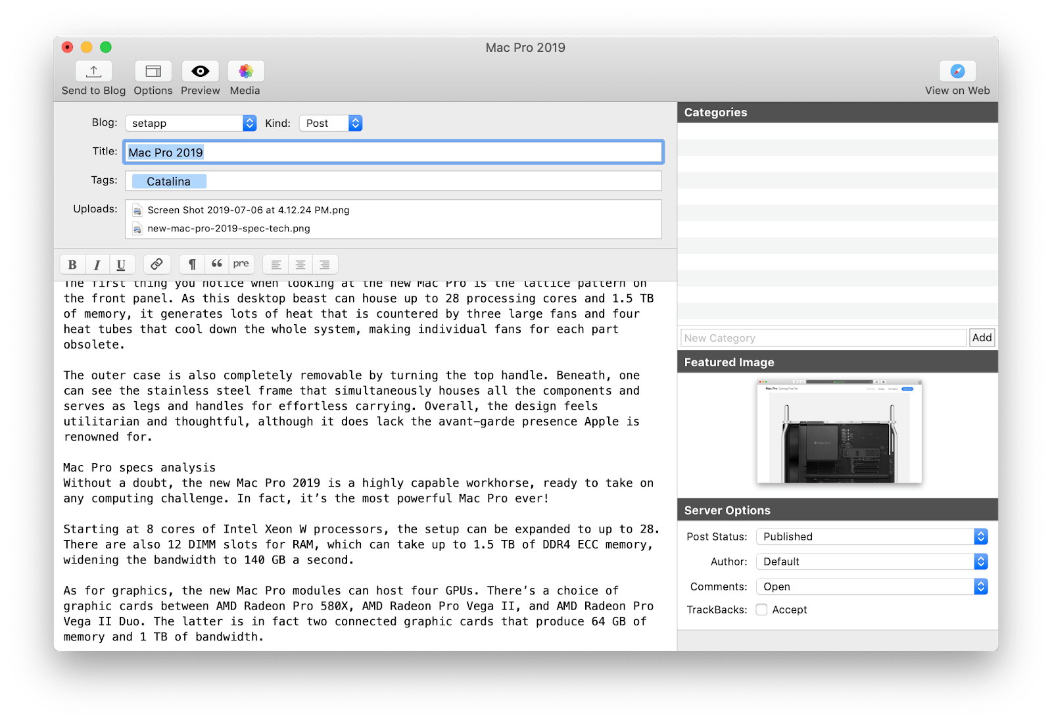The height and width of the screenshot is (722, 1052).
Task: Toggle right text alignment
Action: tap(325, 264)
